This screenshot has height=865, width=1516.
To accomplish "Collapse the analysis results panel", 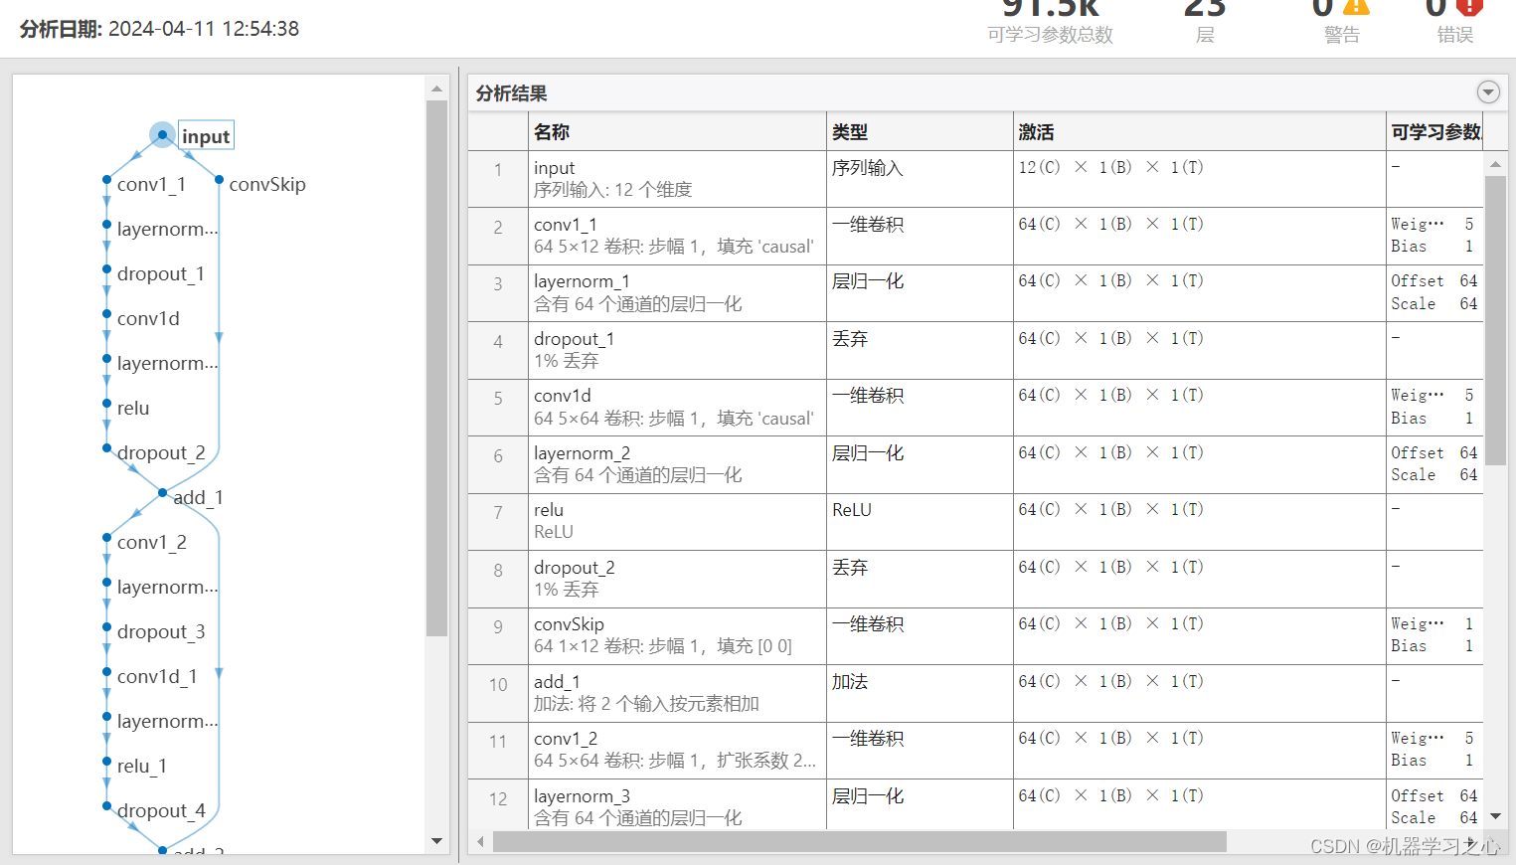I will click(x=1487, y=92).
